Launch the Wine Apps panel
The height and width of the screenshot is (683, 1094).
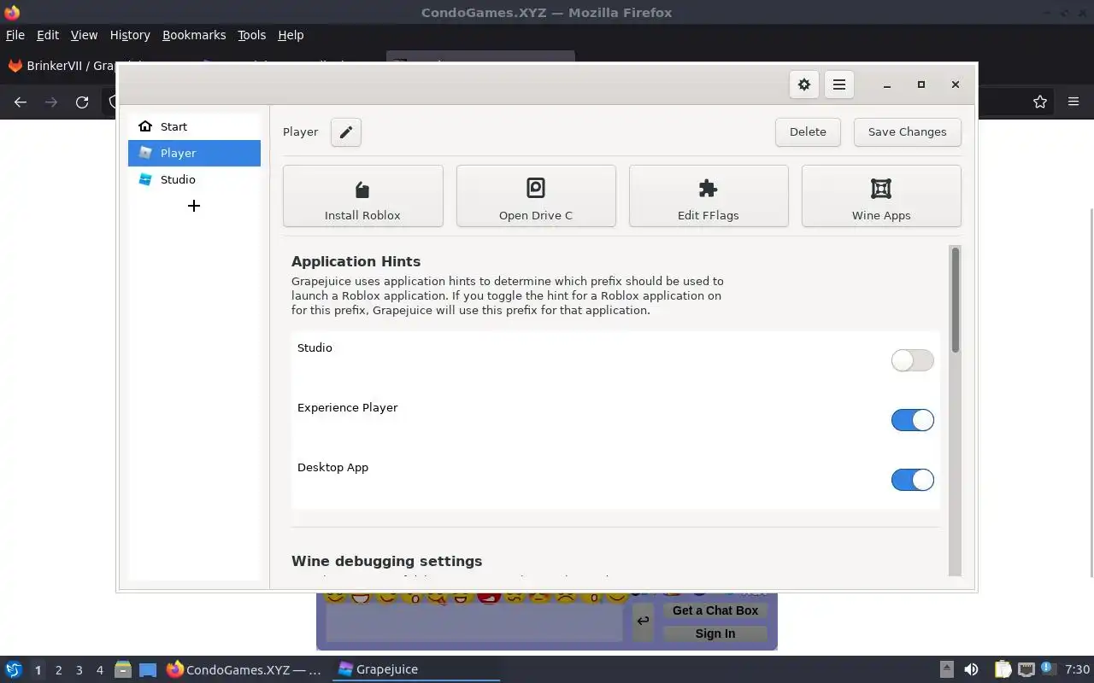[881, 196]
